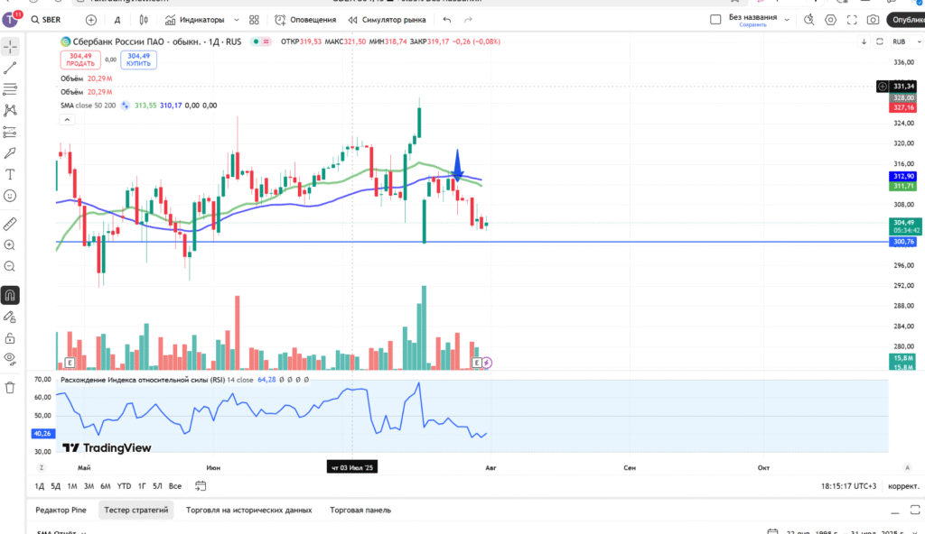Select the 1Г date range

[x=142, y=486]
